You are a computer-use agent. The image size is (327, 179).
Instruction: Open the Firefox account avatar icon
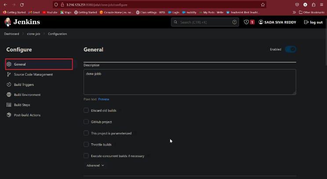point(305,4)
